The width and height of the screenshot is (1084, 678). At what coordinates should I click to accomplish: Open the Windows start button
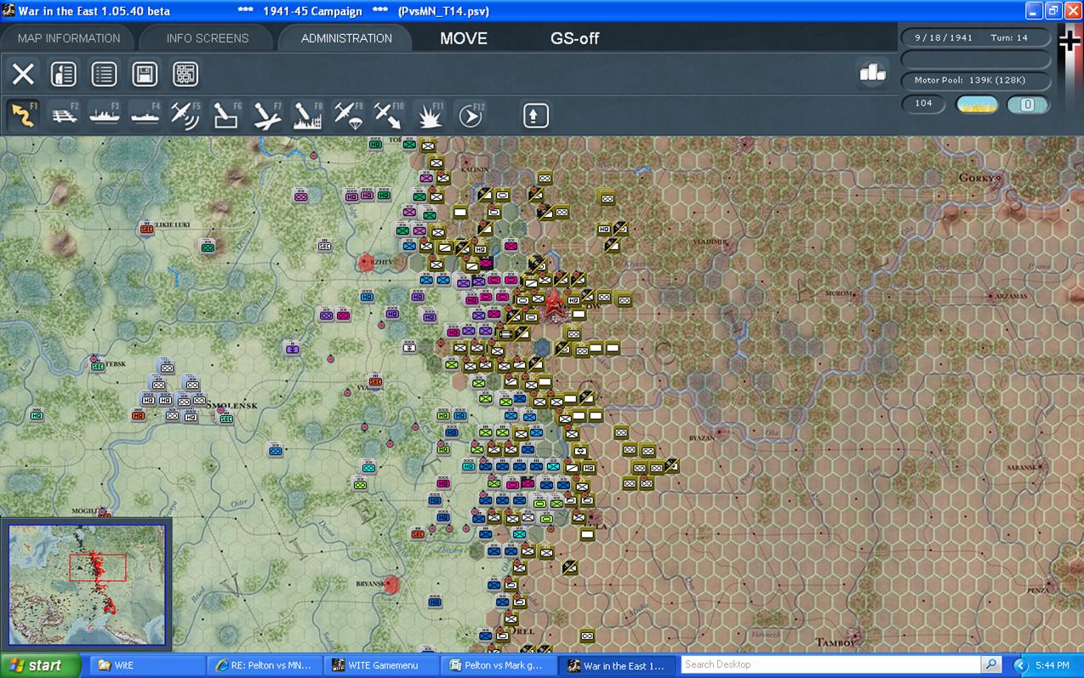(40, 665)
